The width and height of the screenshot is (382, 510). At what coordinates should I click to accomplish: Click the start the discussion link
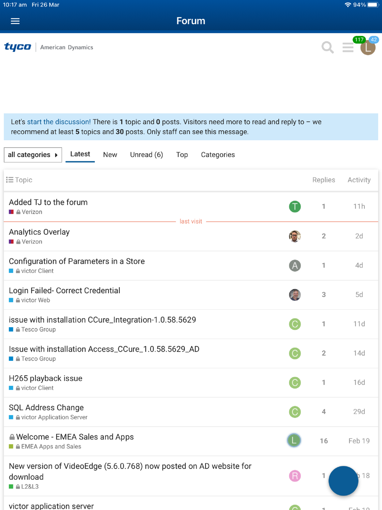pyautogui.click(x=59, y=122)
